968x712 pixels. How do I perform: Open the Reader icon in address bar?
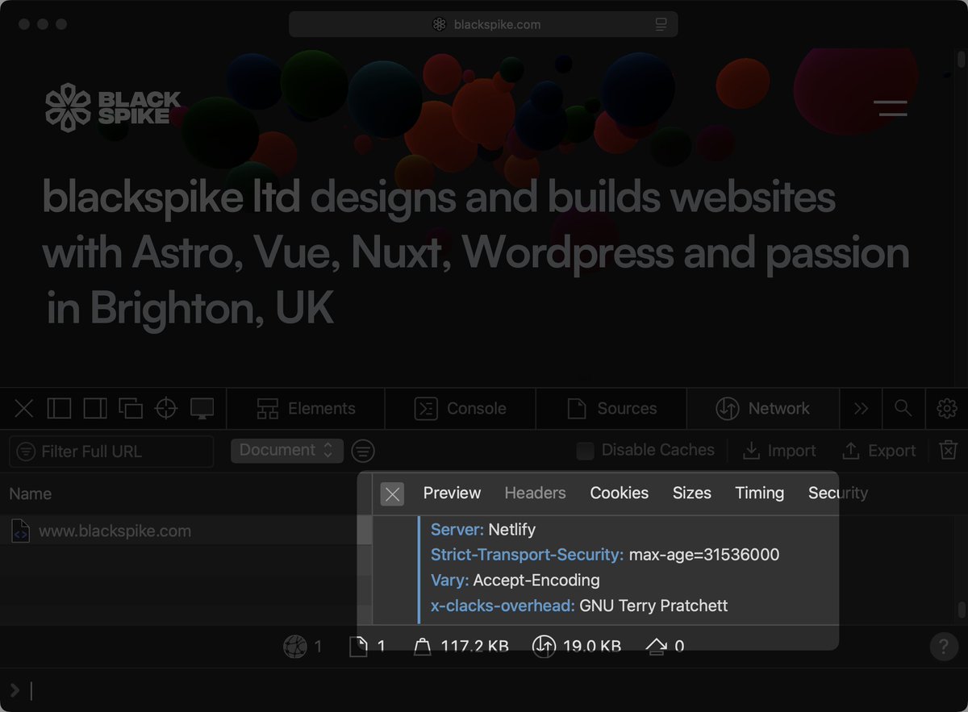point(661,24)
